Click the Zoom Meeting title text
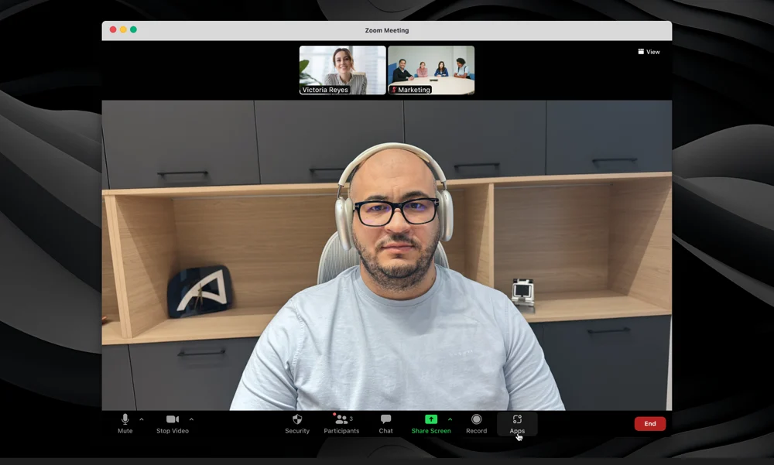774x465 pixels. point(387,30)
